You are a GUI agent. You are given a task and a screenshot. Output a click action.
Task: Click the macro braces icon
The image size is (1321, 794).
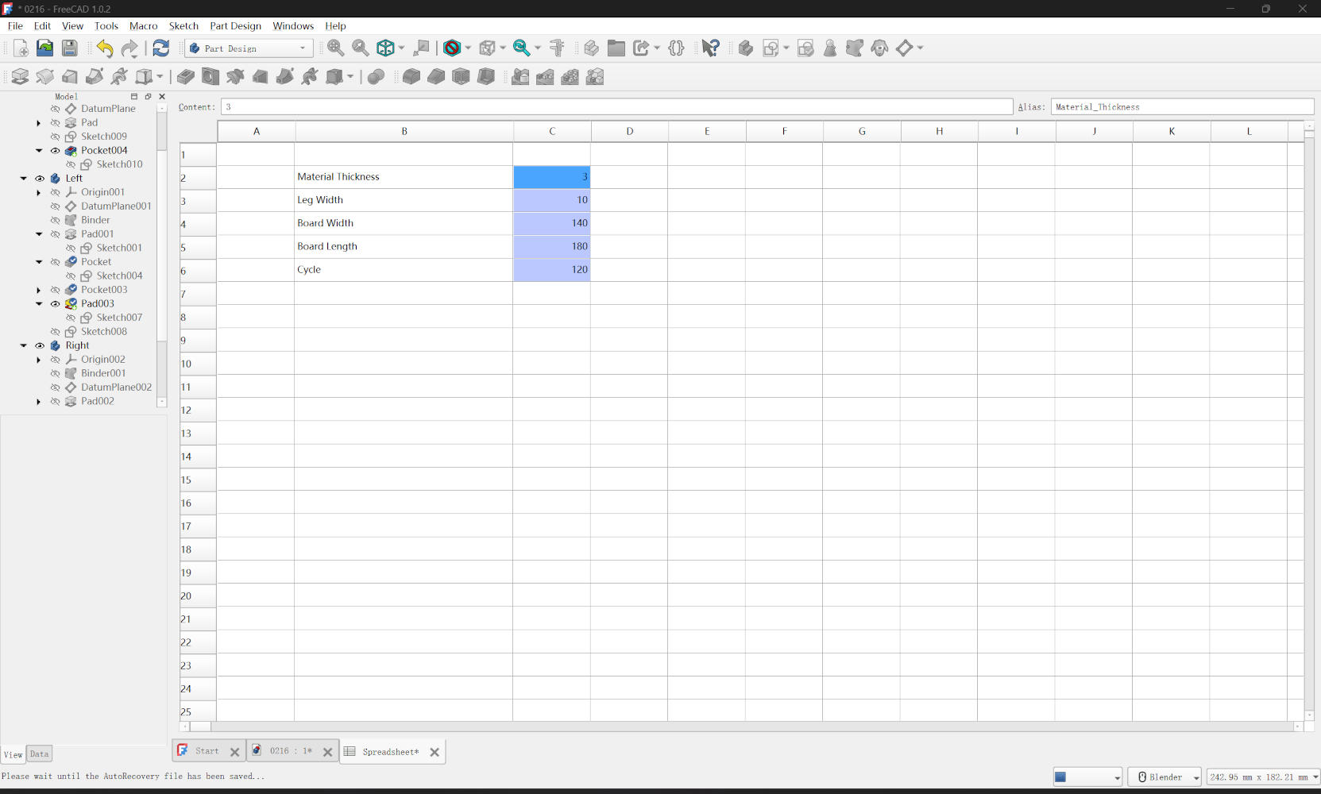tap(676, 48)
